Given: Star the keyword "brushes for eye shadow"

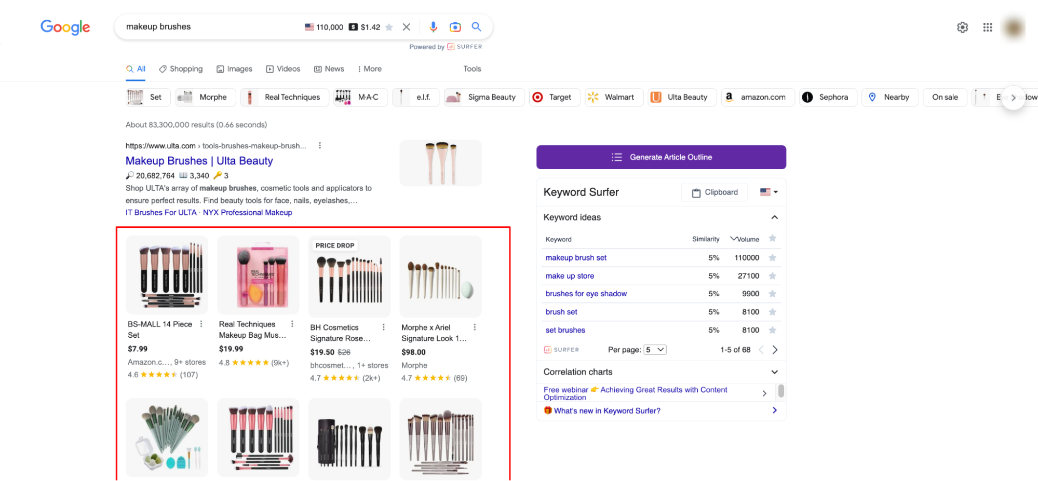Looking at the screenshot, I should (x=773, y=294).
